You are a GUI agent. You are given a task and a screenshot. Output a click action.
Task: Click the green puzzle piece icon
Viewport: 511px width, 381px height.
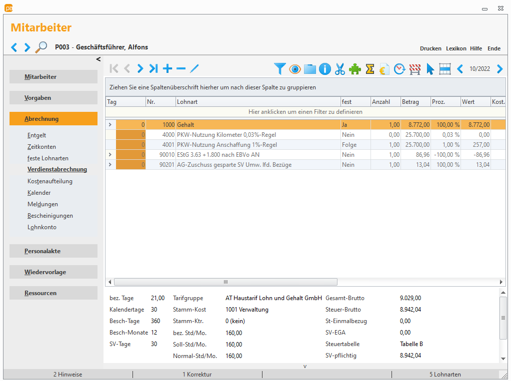[x=355, y=69]
